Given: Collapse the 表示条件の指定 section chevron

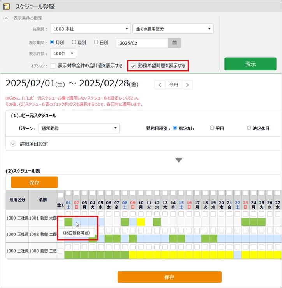Looking at the screenshot, I should (7, 18).
